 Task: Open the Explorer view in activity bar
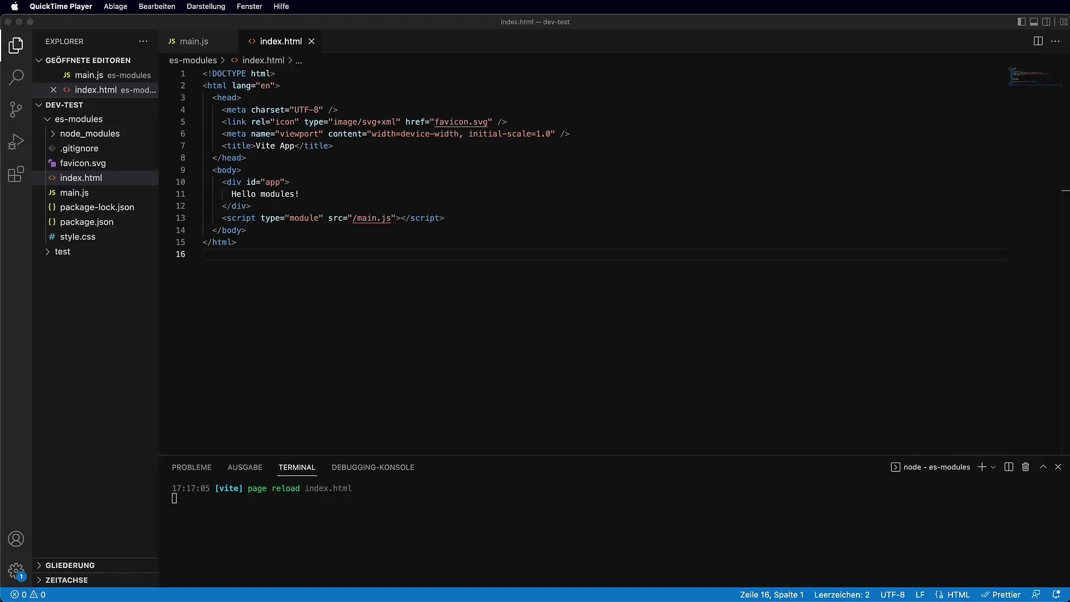point(16,45)
